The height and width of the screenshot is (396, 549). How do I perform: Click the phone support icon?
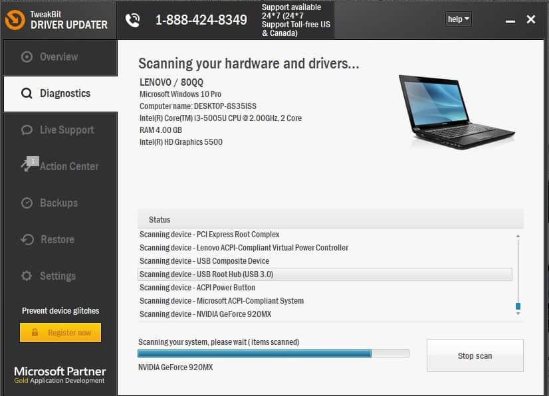pos(132,21)
